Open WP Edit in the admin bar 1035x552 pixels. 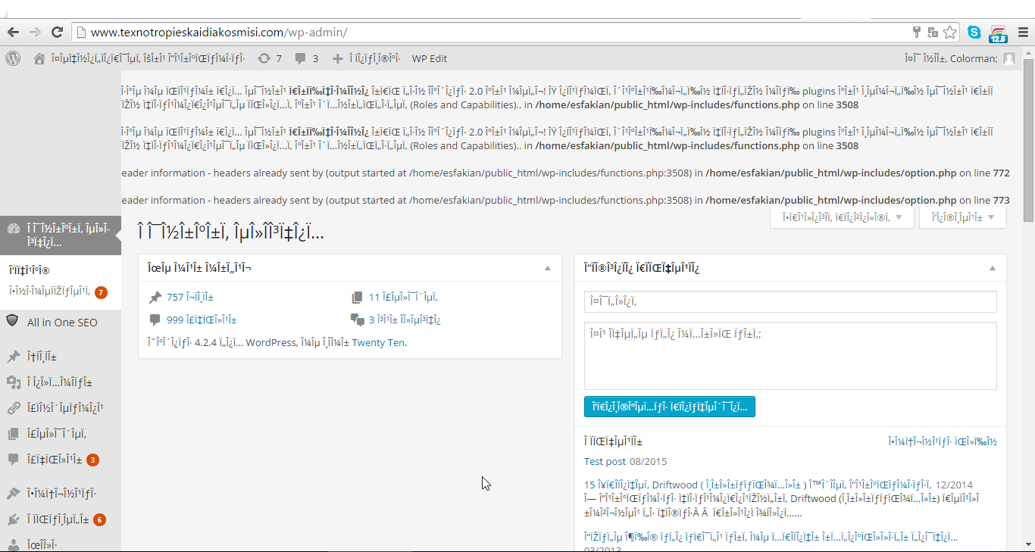[x=430, y=58]
